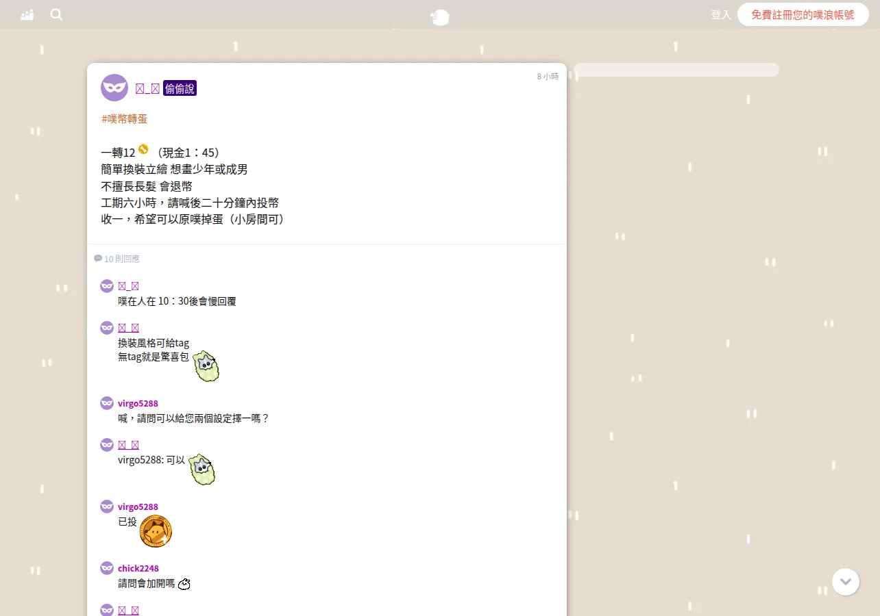Click chick2248's mask avatar
The image size is (880, 616).
pos(107,568)
